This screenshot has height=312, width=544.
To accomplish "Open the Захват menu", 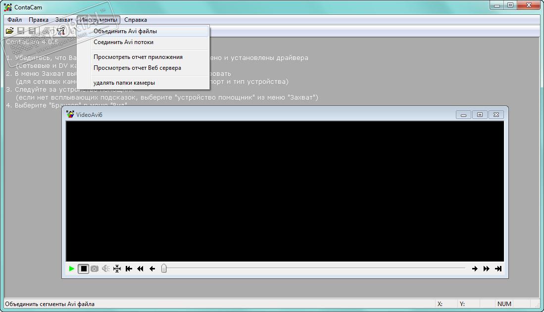I will click(64, 20).
